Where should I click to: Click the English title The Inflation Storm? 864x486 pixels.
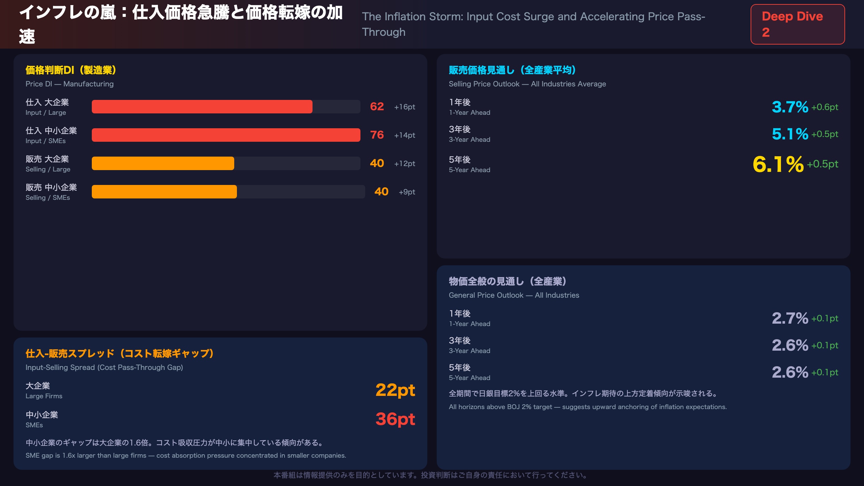pyautogui.click(x=534, y=24)
